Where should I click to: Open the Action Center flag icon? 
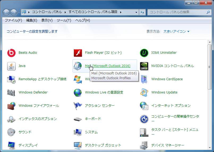pyautogui.click(x=78, y=106)
